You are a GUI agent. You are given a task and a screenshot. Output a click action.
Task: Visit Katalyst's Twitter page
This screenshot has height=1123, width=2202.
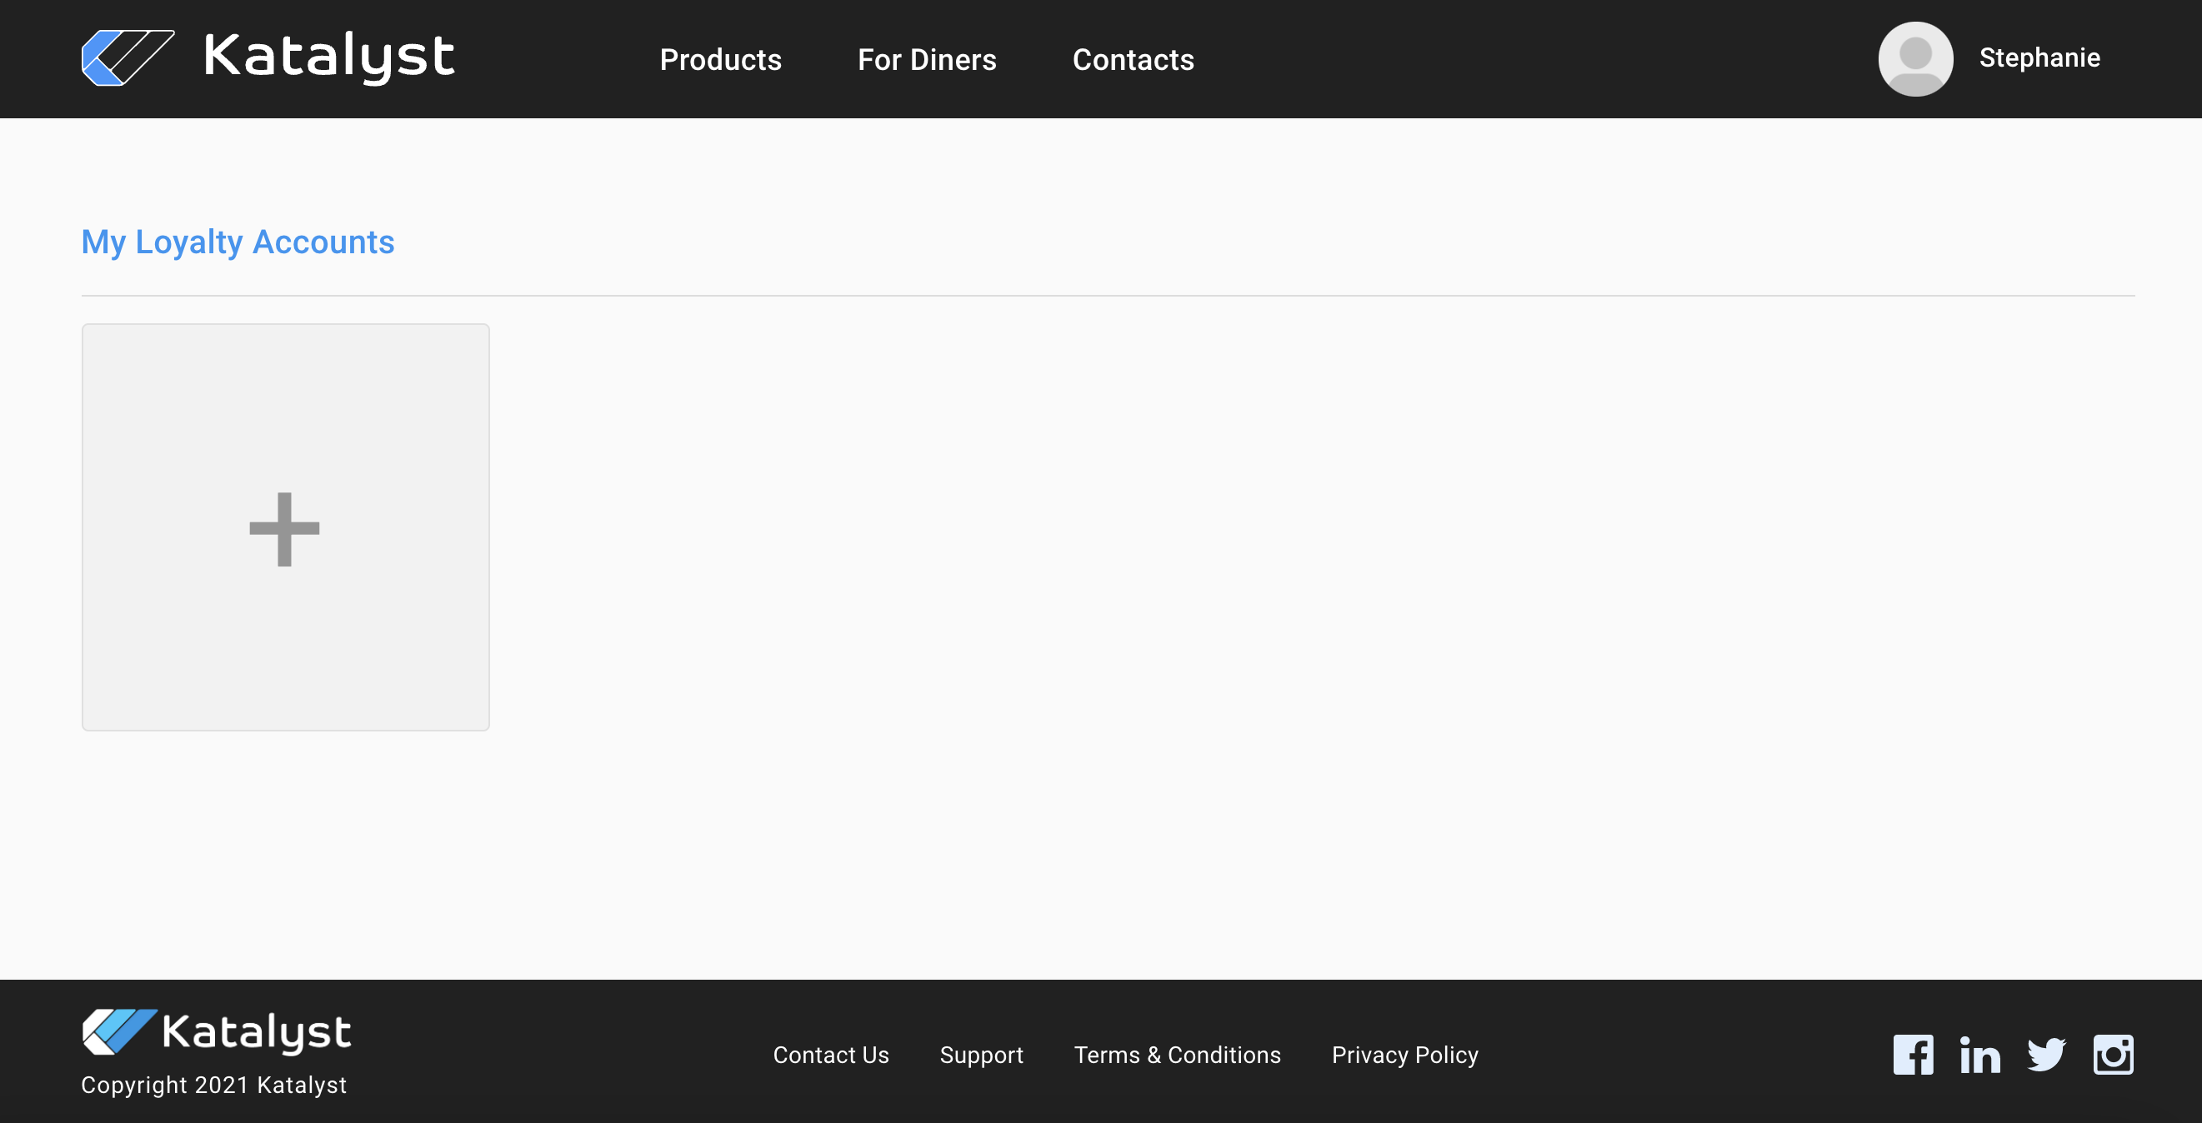[2045, 1055]
